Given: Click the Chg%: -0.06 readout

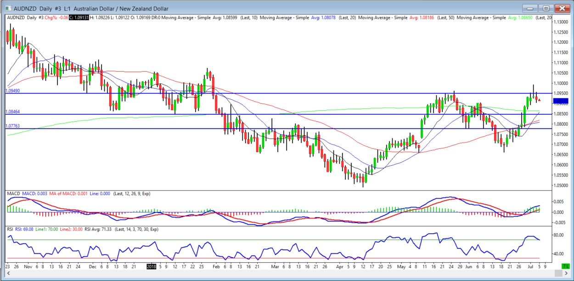Looking at the screenshot, I should (56, 17).
